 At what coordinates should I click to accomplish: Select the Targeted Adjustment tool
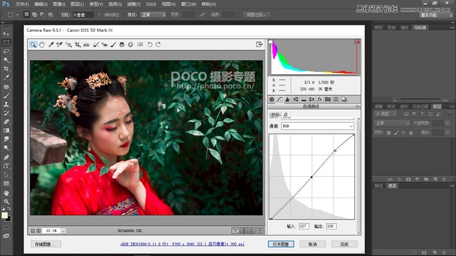coord(68,45)
